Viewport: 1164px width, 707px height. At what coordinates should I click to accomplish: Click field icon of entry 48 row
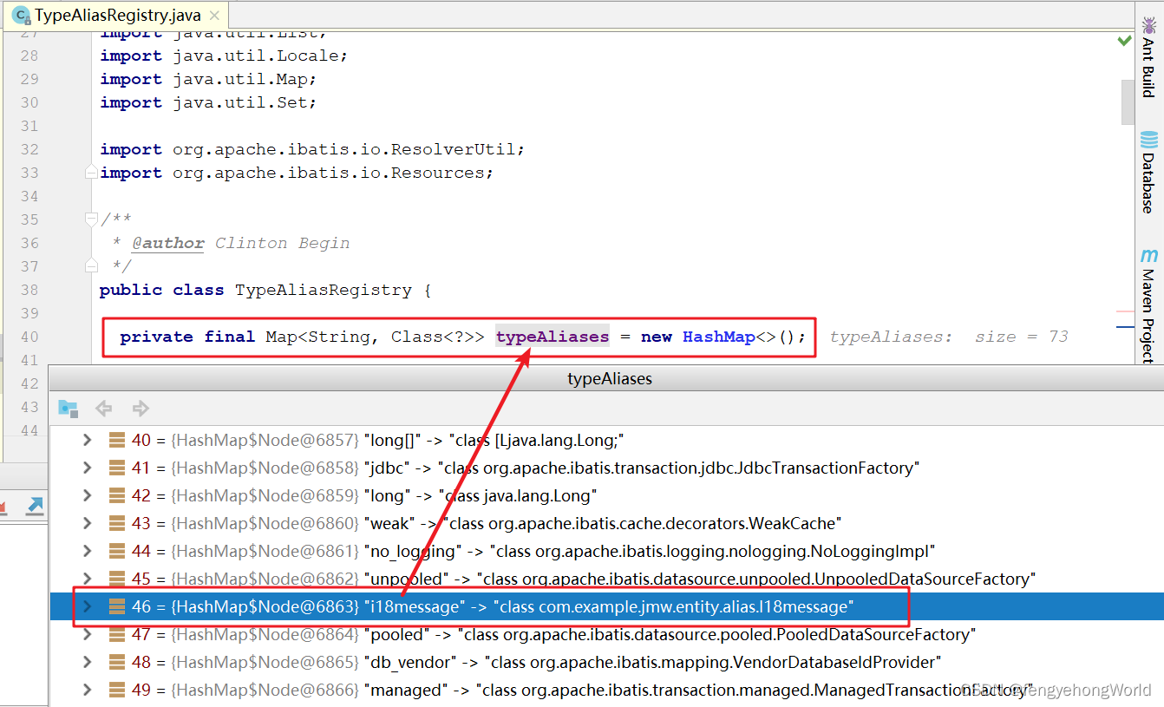click(x=117, y=662)
